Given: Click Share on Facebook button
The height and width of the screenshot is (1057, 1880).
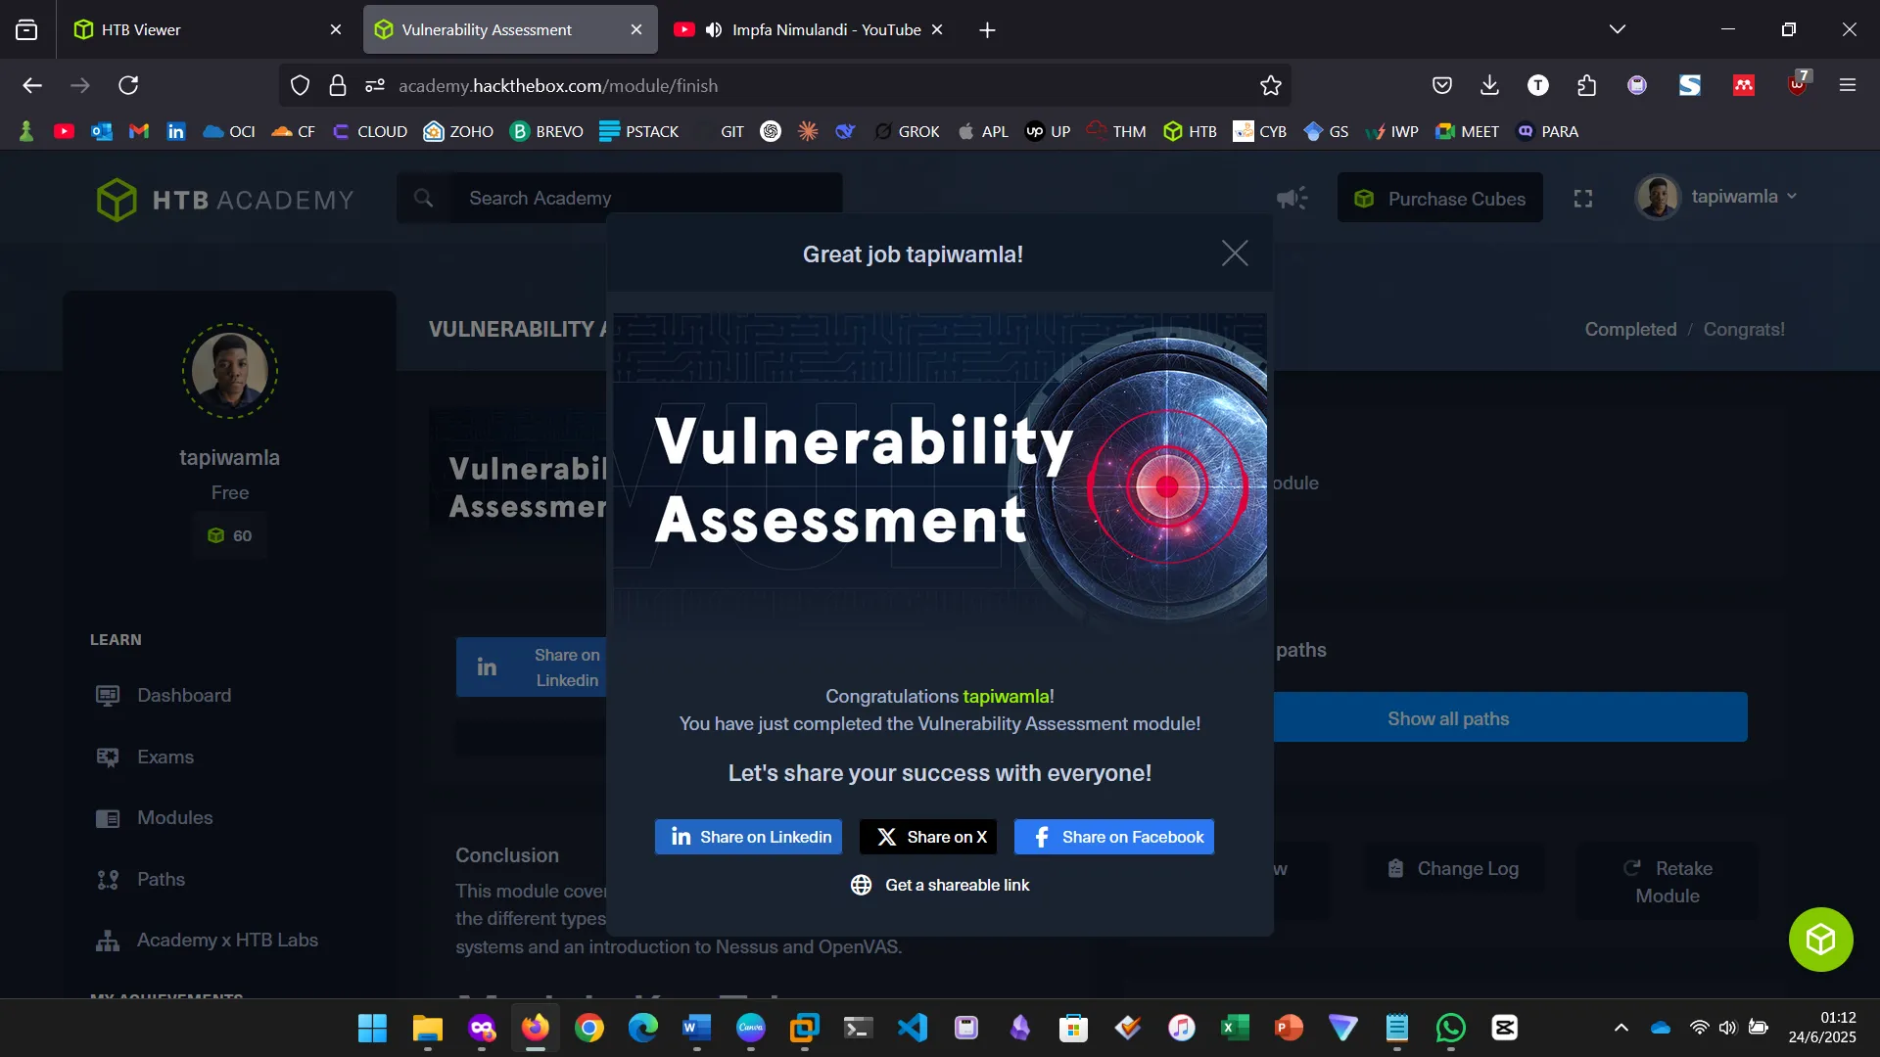Looking at the screenshot, I should (x=1114, y=837).
